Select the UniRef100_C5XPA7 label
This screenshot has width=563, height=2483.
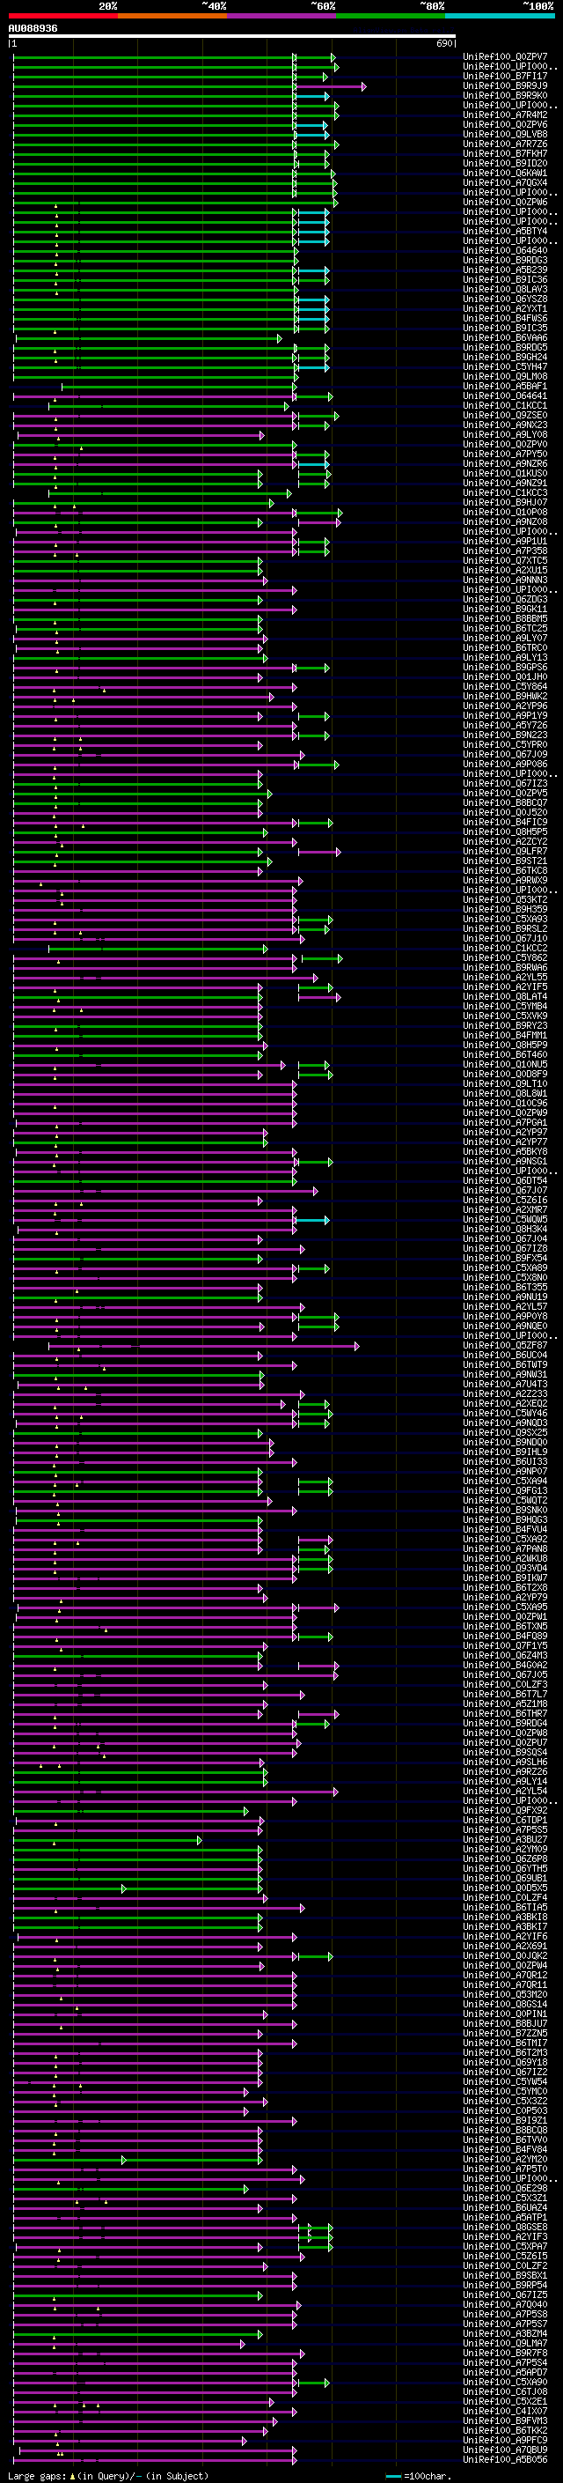click(505, 2246)
